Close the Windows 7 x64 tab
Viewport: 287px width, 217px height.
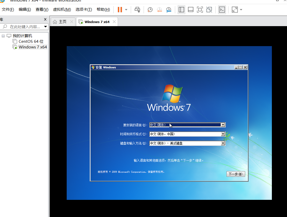pos(114,22)
